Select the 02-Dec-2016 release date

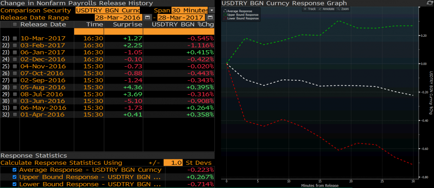tap(43, 59)
